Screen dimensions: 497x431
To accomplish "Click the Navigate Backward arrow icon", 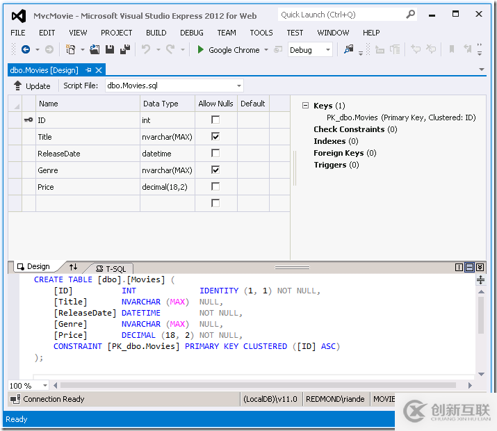I will coord(26,50).
